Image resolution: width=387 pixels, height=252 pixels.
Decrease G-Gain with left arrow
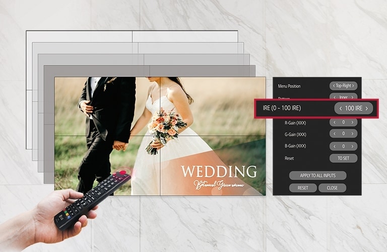pyautogui.click(x=334, y=134)
